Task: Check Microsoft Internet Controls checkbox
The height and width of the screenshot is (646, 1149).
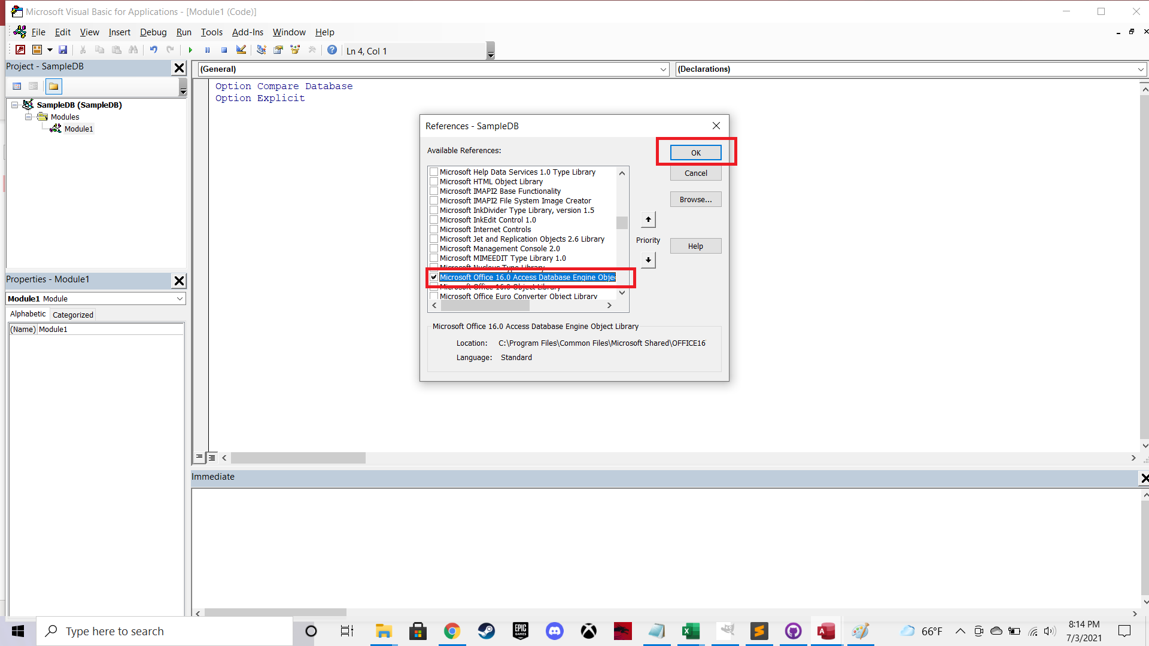Action: (434, 229)
